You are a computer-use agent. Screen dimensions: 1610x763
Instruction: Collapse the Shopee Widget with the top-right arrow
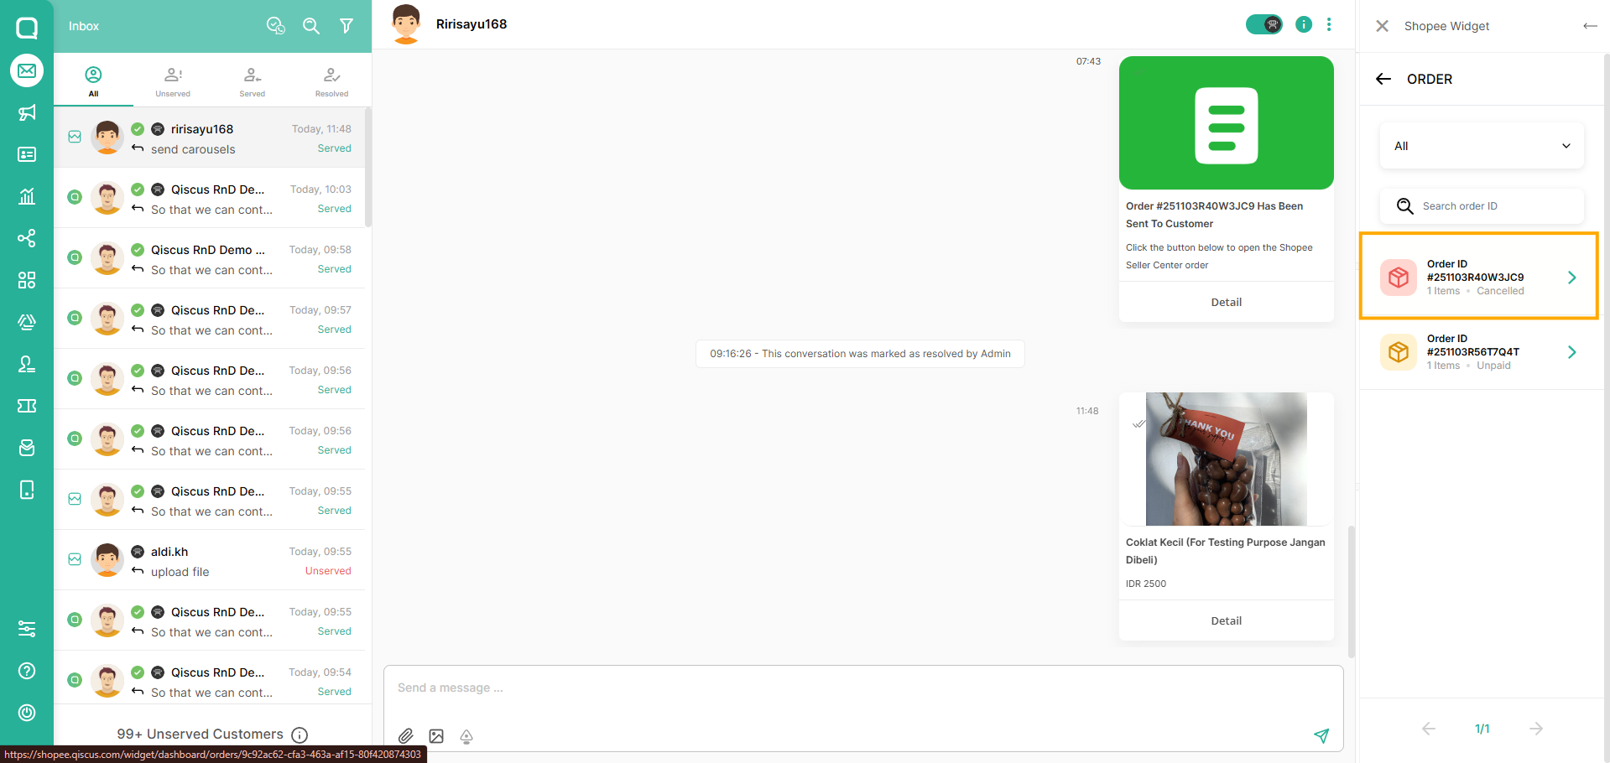point(1590,26)
